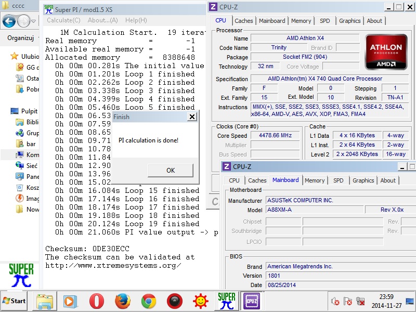Open Windows Explorer from taskbar
Image resolution: width=416 pixels, height=312 pixels.
45,301
